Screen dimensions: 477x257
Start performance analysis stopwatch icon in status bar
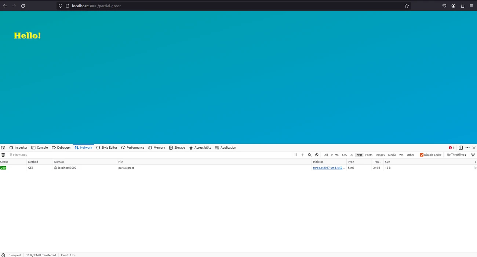[3, 255]
